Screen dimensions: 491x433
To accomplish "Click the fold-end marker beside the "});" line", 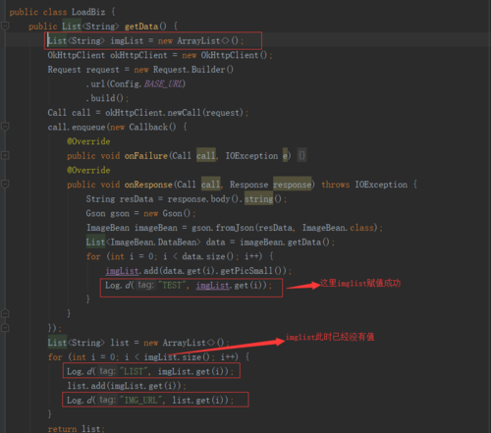I will click(5, 327).
